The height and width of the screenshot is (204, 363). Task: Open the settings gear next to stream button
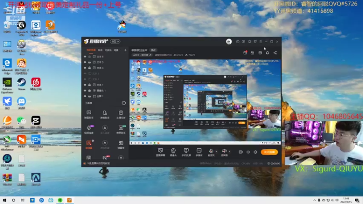pyautogui.click(x=255, y=152)
